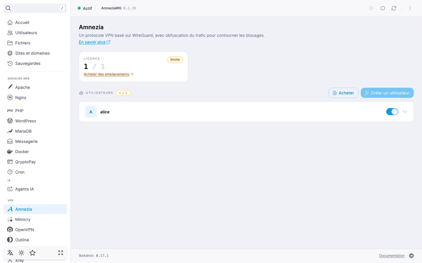Open Fichiers in the sidebar
Screen dimensions: 422x263
tap(35, 43)
